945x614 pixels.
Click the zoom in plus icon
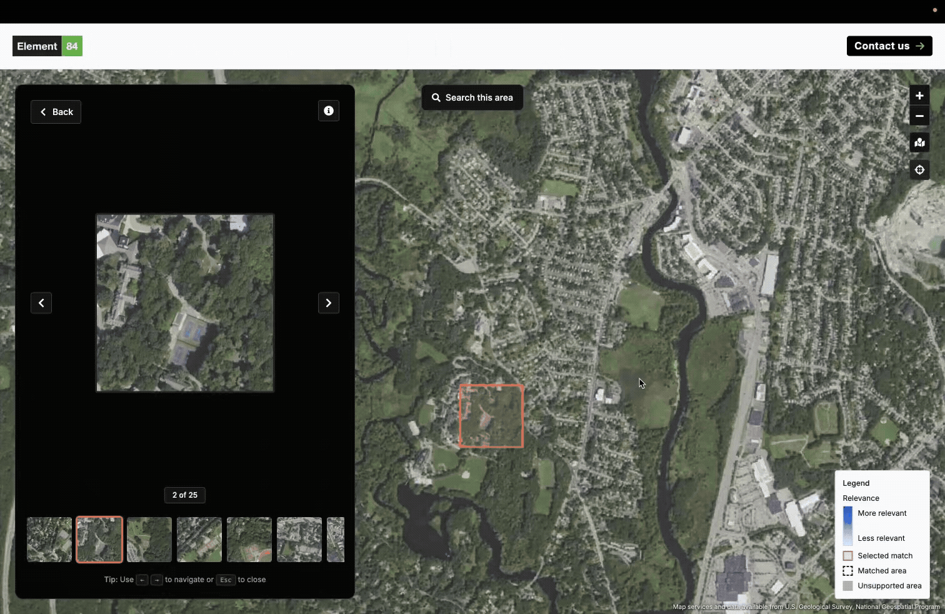pyautogui.click(x=919, y=96)
